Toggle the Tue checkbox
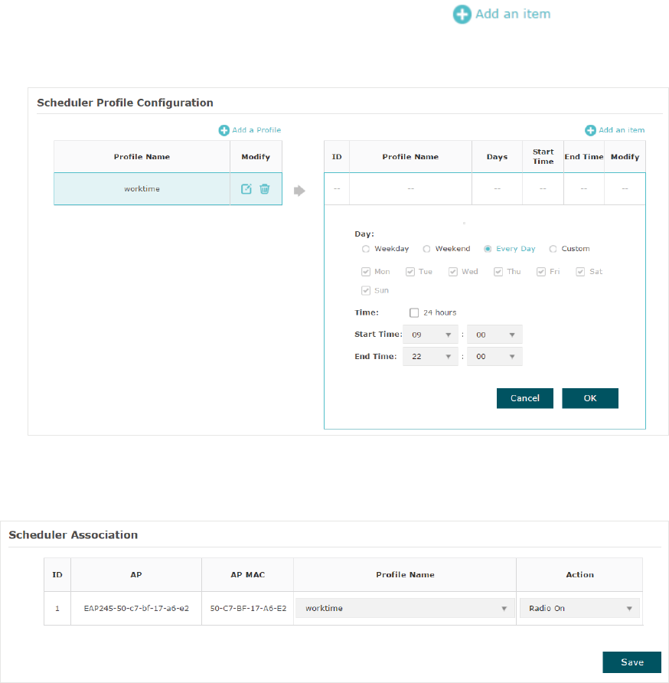669x683 pixels. point(410,272)
